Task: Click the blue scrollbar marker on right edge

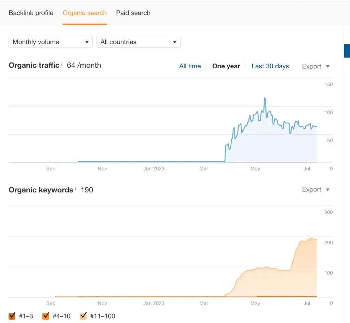Action: (347, 51)
